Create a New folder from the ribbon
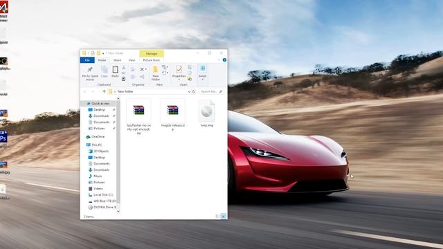 [155, 73]
